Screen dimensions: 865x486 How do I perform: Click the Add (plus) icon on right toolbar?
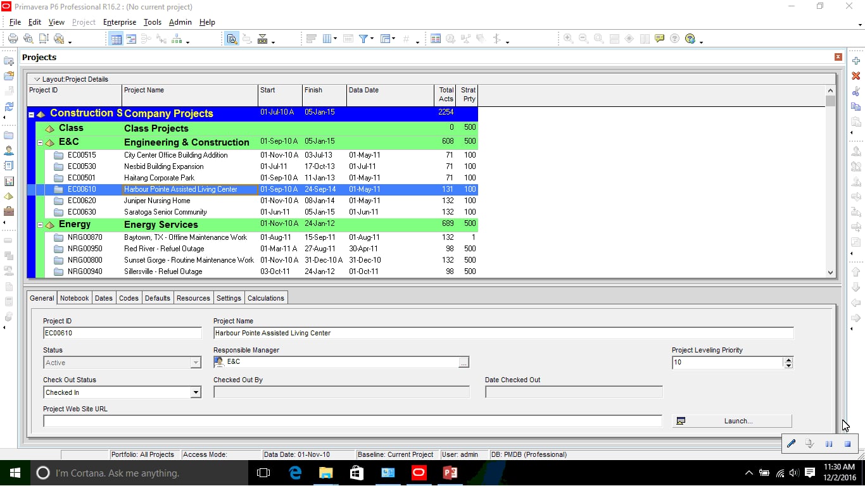click(856, 61)
